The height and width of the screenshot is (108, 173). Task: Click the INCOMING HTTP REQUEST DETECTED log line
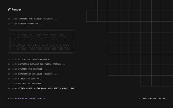(x=32, y=19)
